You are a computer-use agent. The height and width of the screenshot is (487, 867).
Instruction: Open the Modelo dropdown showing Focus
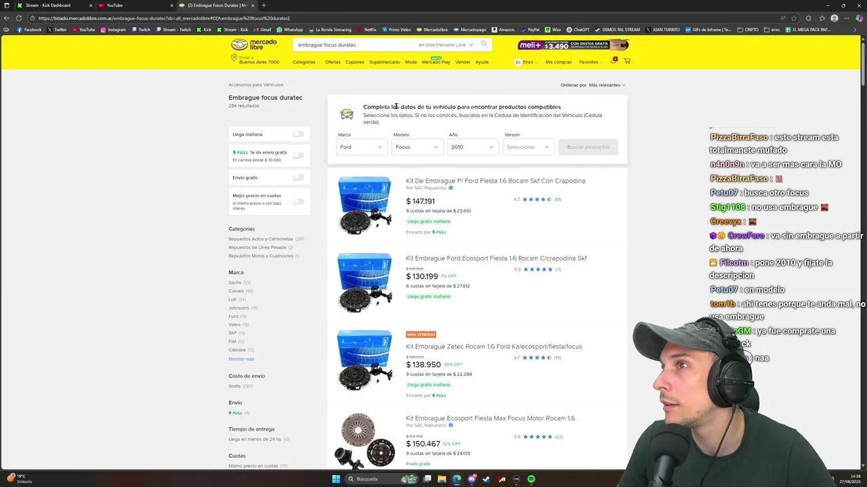tap(417, 147)
